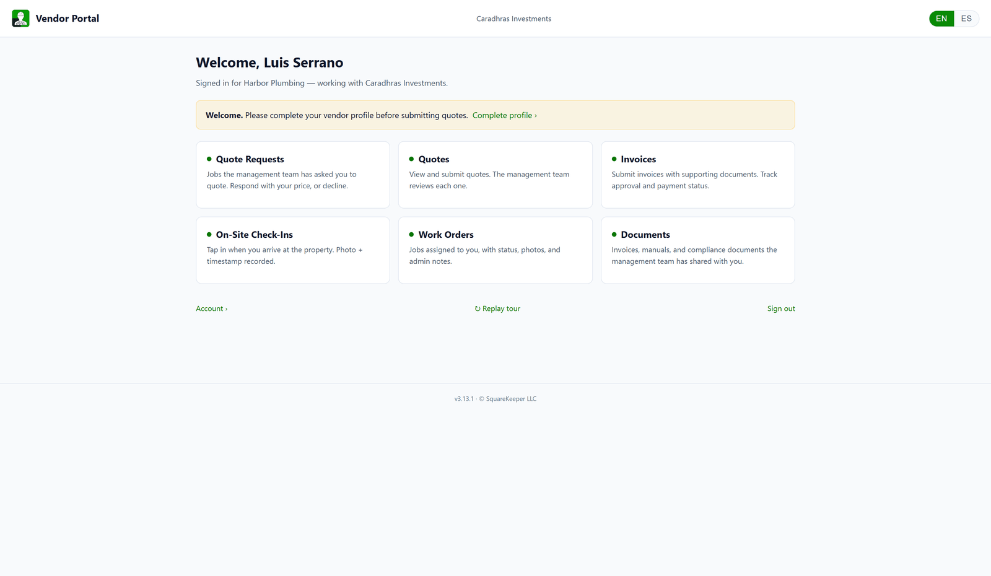The image size is (991, 576).
Task: Go to the Account page link
Action: [x=212, y=308]
